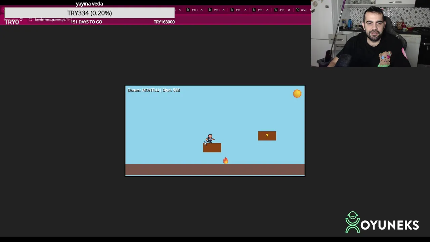
Task: Click the browser reload icon
Action: click(x=21, y=20)
